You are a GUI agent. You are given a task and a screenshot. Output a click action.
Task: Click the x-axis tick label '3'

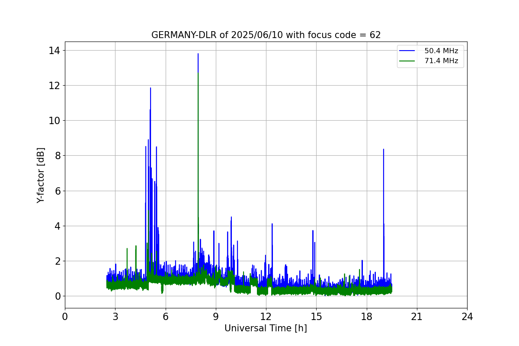tap(115, 317)
